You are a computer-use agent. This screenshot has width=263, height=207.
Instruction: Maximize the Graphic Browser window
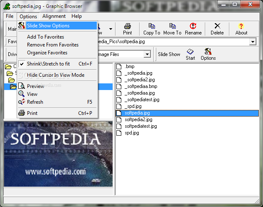pos(235,4)
